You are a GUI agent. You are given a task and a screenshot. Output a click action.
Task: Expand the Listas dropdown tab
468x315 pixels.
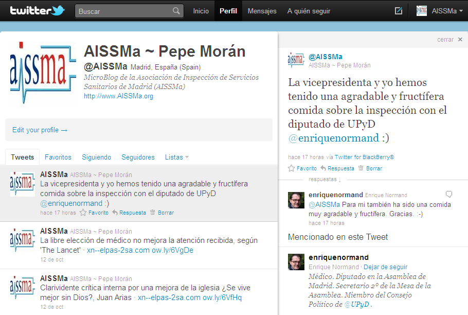coord(177,157)
